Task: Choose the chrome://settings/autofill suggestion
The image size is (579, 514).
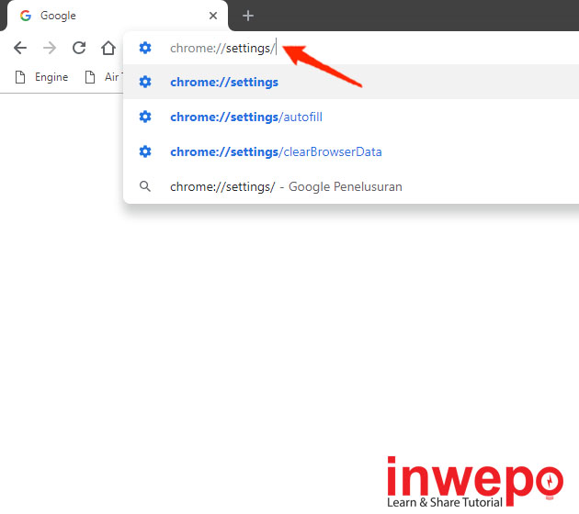Action: 351,117
